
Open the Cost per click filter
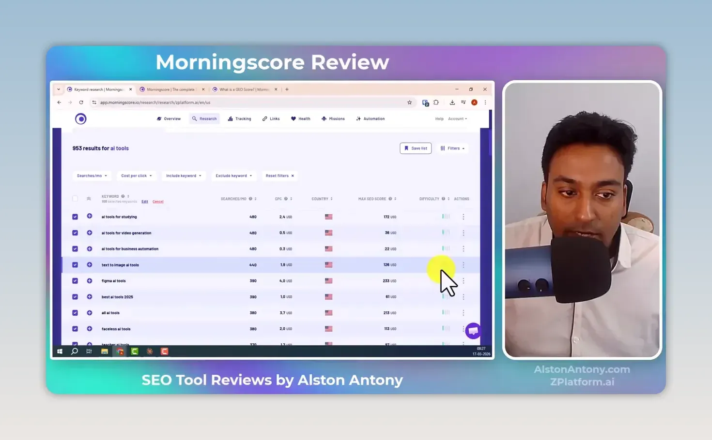pos(136,176)
